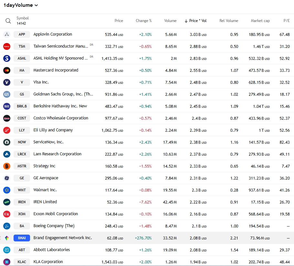
Task: Open the MA ticker symbol
Action: click(x=22, y=71)
